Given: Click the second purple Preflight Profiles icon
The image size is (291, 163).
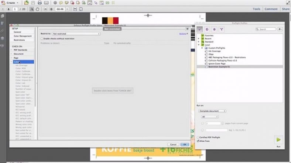Looking at the screenshot, I should click(x=207, y=29).
